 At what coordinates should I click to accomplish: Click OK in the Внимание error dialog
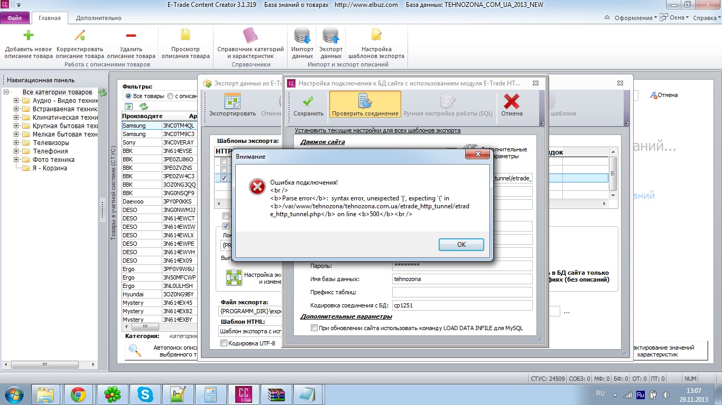pos(461,245)
